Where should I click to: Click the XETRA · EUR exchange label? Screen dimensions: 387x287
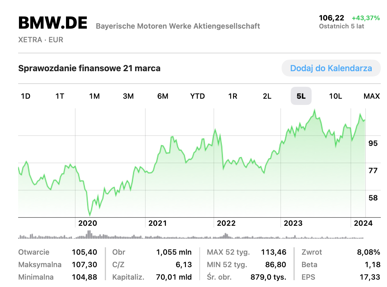click(41, 40)
